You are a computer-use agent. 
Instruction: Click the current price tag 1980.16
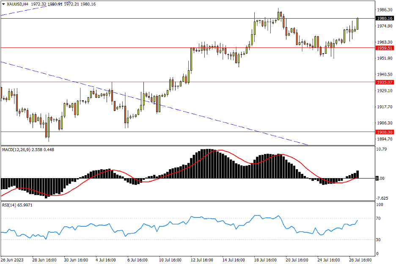click(385, 18)
